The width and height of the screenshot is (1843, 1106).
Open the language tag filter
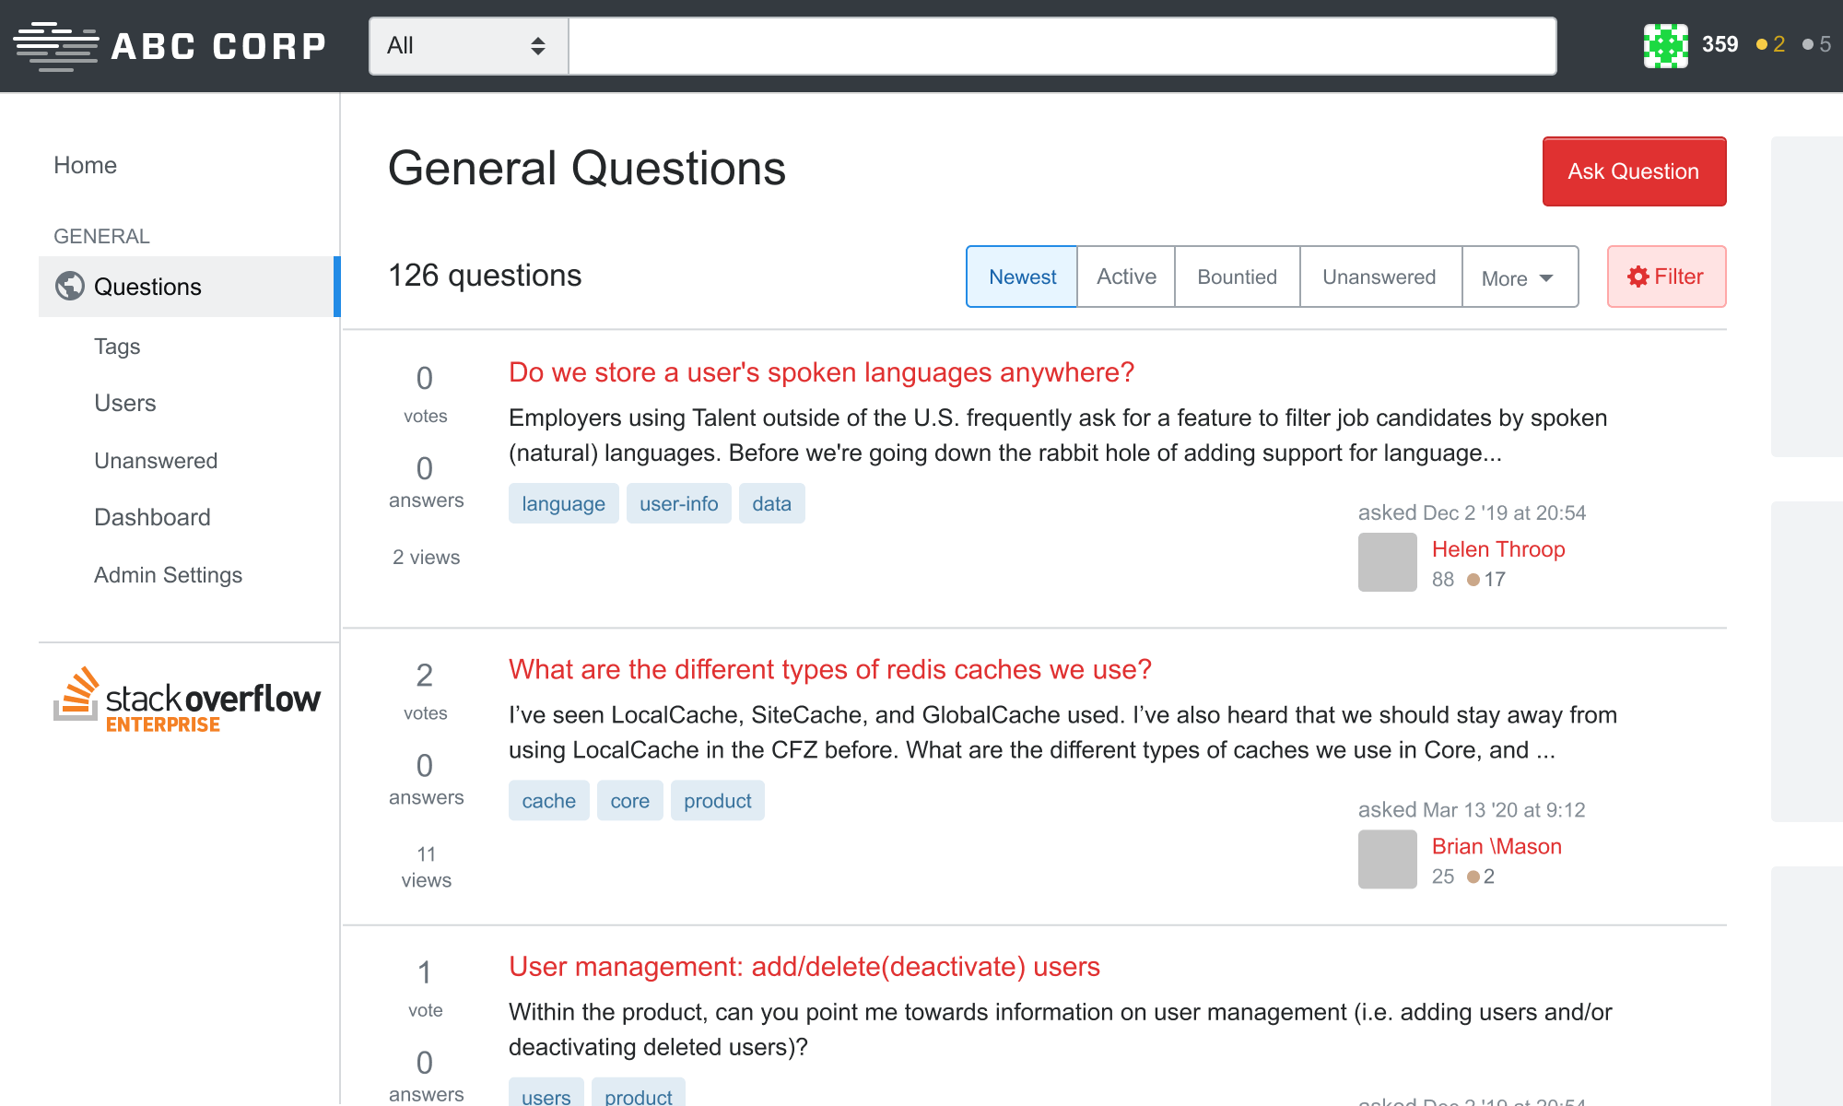pos(563,503)
